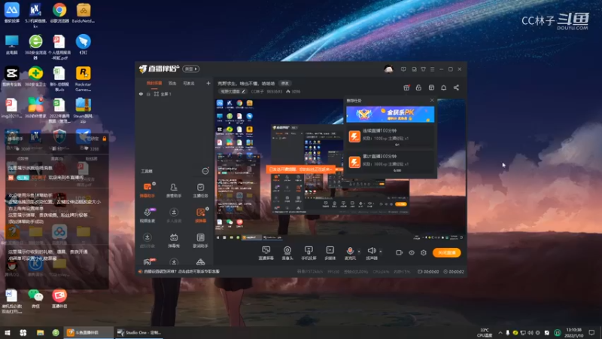The image size is (602, 339).
Task: Click the 修改 title button
Action: [285, 83]
